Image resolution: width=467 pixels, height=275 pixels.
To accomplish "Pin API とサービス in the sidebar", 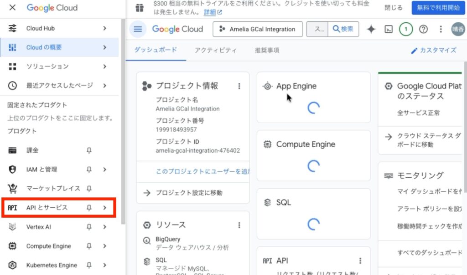I will pos(89,208).
